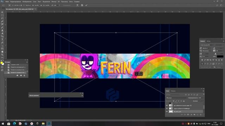Click the camera snapshot icon in History panel
The height and width of the screenshot is (126, 225).
[x=21, y=76]
